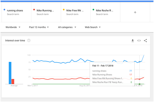Screen dimensions: 154x102
Task: Open the Interest over time help icon
Action: (29, 40)
